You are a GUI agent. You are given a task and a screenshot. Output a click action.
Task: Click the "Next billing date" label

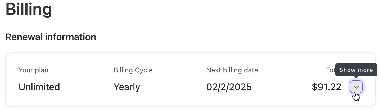(x=232, y=70)
